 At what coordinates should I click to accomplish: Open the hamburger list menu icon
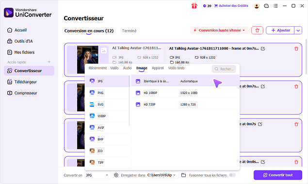click(x=276, y=6)
